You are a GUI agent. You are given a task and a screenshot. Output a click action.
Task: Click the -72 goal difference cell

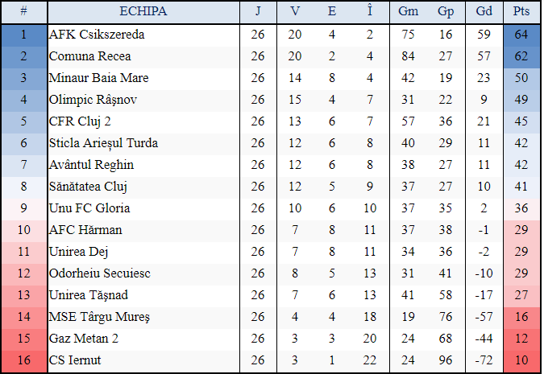coord(484,360)
